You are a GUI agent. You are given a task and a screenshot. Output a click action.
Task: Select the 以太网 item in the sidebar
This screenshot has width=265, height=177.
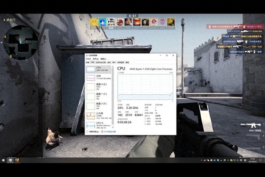(x=98, y=116)
